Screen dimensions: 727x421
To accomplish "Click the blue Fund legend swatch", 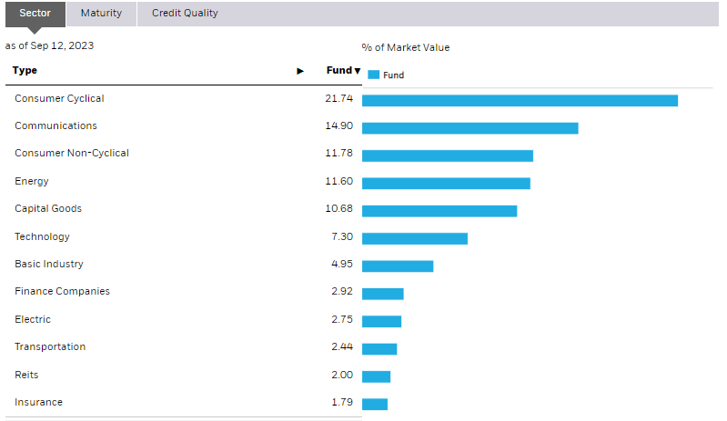I will pyautogui.click(x=373, y=75).
